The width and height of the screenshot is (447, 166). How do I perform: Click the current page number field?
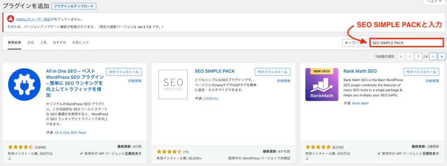point(418,57)
